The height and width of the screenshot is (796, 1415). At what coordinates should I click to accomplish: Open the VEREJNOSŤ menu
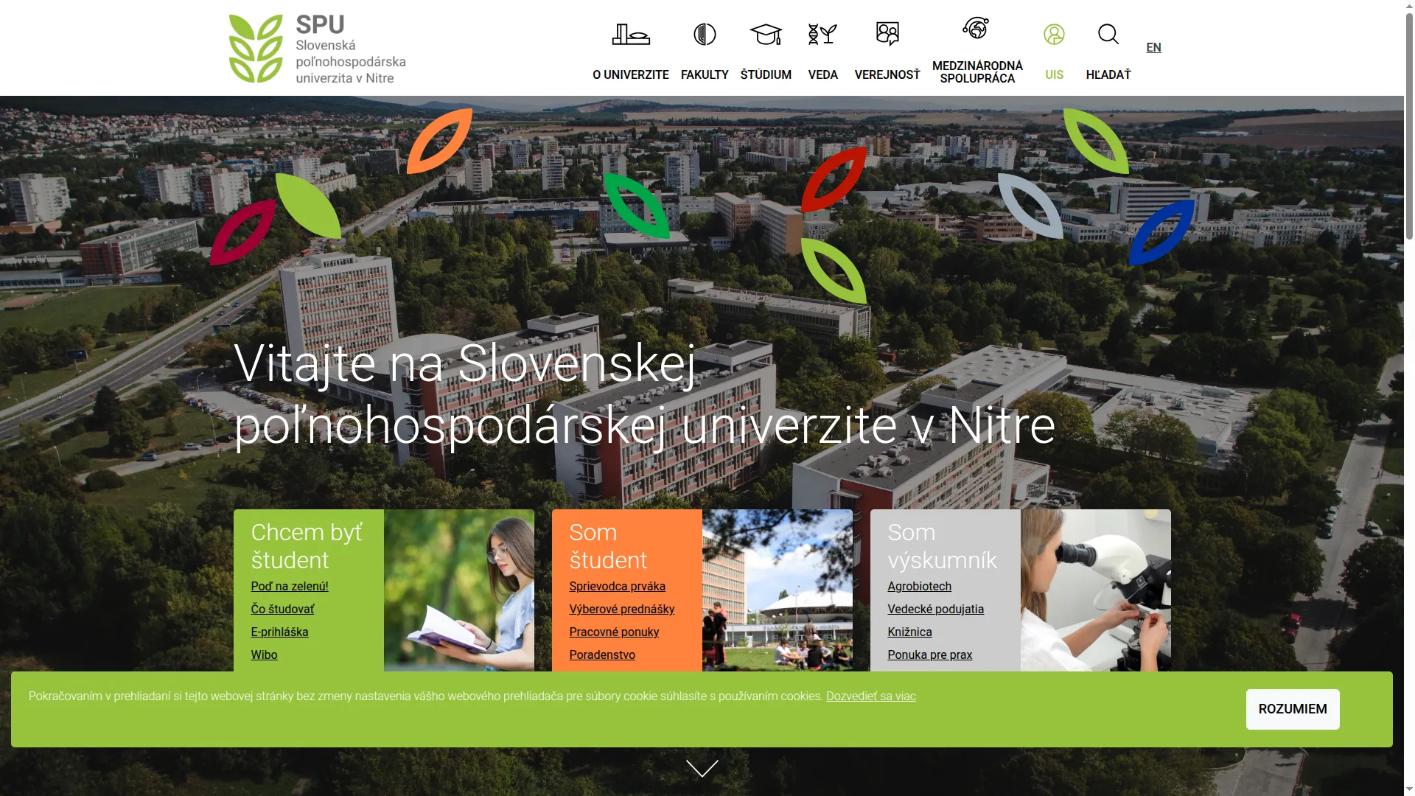tap(887, 74)
